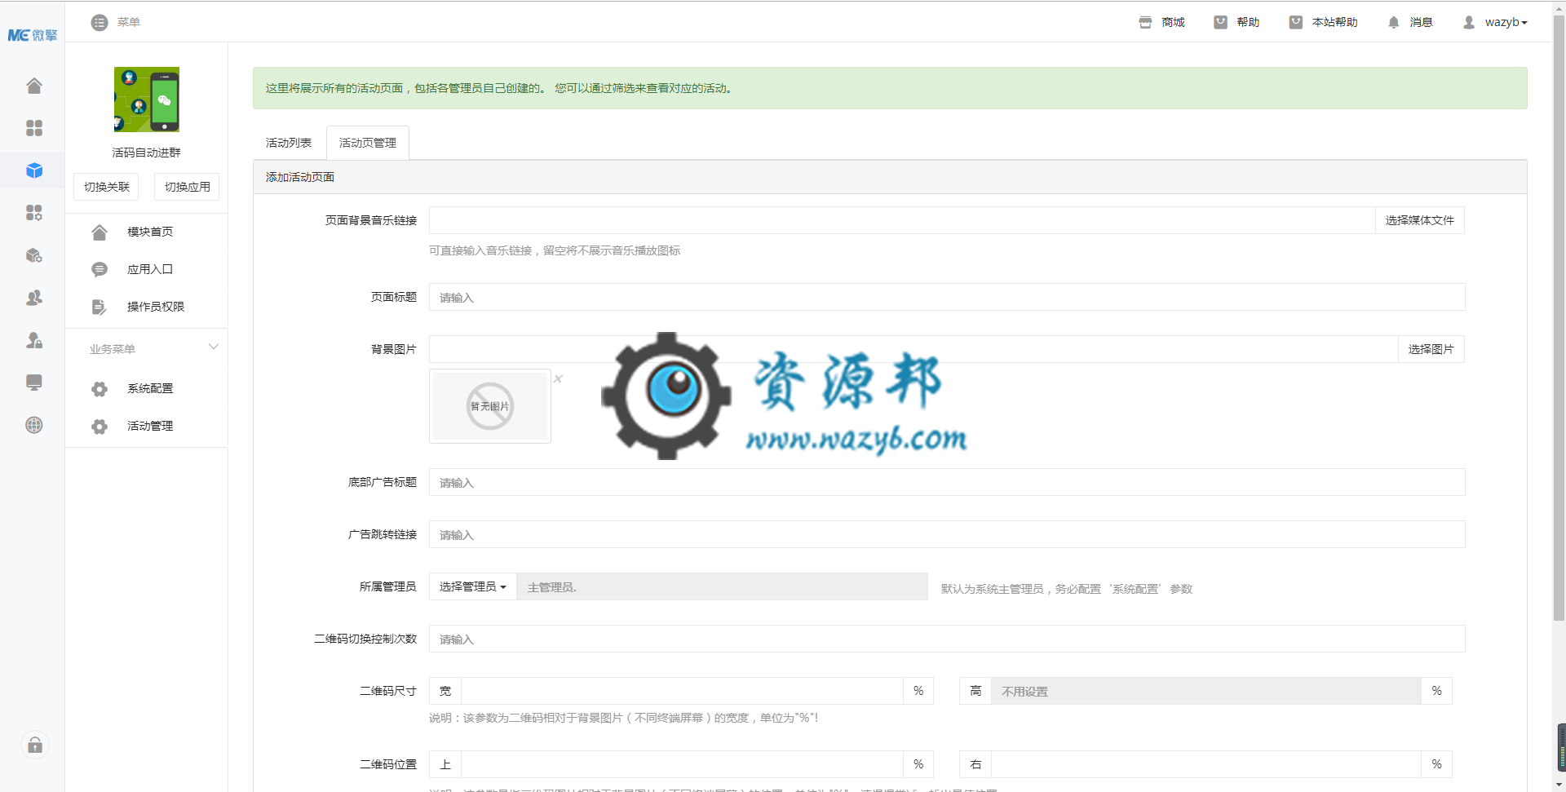
Task: Focus the 底部广告标题 input
Action: 947,482
